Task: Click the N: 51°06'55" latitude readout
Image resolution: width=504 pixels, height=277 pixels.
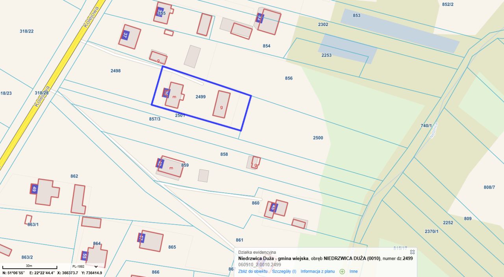Action: 14,273
